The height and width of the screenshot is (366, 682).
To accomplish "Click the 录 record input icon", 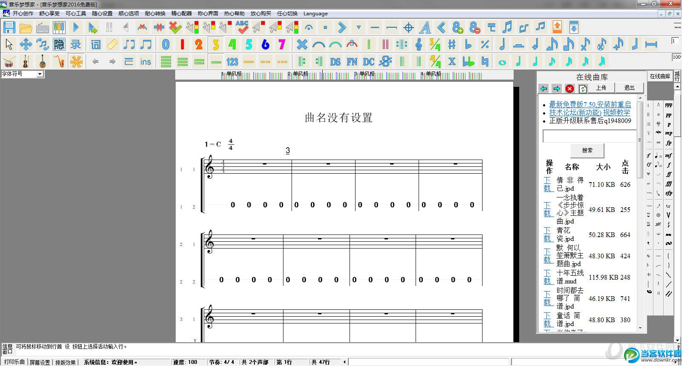I will click(75, 44).
